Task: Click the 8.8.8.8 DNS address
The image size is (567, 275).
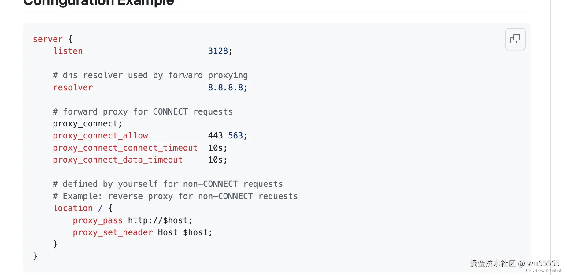Action: click(x=225, y=88)
